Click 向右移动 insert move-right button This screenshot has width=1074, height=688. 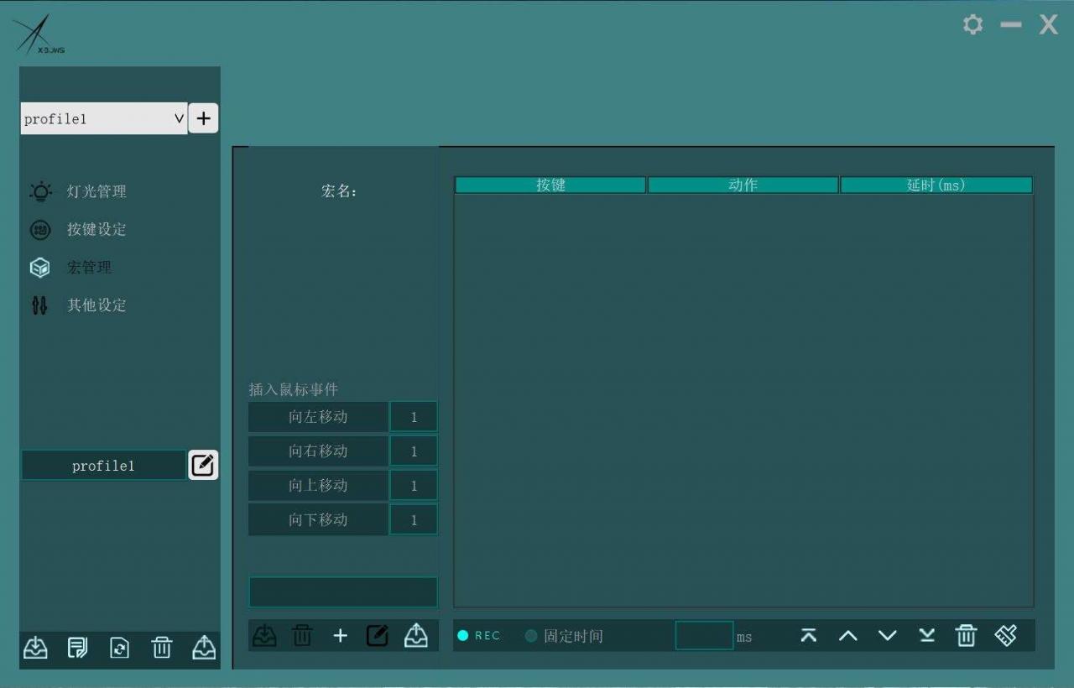[x=318, y=451]
